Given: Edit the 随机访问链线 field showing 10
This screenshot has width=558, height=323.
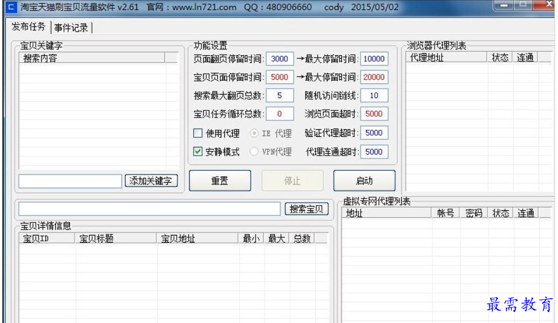Looking at the screenshot, I should pyautogui.click(x=374, y=95).
